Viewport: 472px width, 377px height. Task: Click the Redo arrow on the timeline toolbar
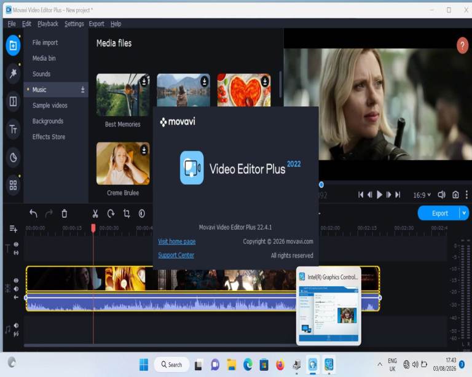pyautogui.click(x=49, y=214)
